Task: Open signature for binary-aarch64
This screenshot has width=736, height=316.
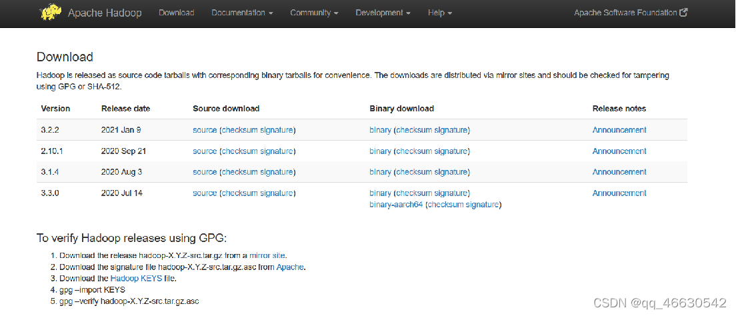Action: coord(482,205)
